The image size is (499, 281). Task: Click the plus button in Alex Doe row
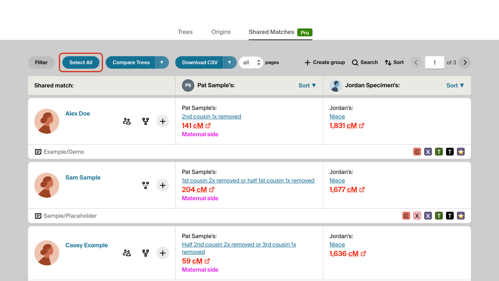[163, 121]
